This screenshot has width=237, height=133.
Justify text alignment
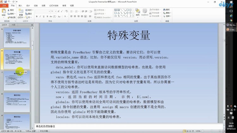82,16
